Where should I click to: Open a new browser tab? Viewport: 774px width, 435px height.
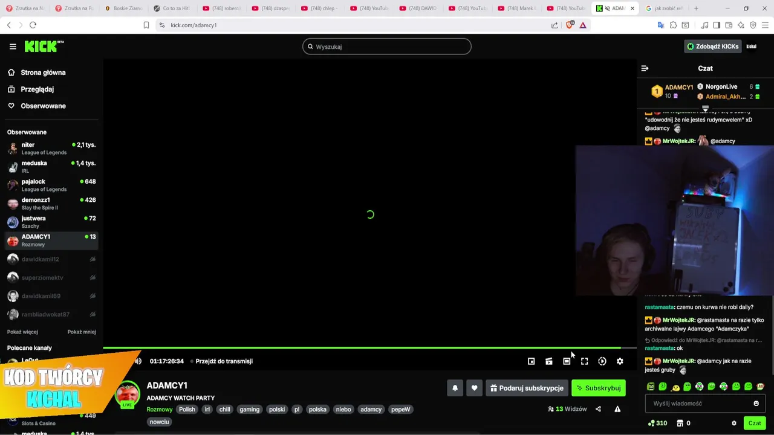(x=696, y=8)
